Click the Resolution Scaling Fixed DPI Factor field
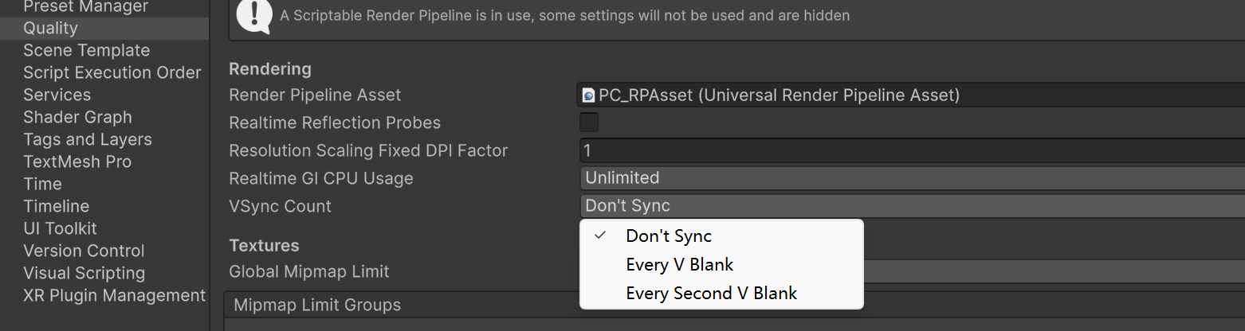The image size is (1245, 331). pyautogui.click(x=909, y=150)
